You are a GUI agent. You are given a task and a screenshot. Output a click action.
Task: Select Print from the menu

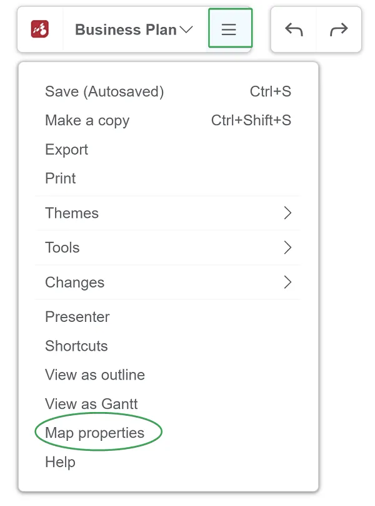click(168, 178)
